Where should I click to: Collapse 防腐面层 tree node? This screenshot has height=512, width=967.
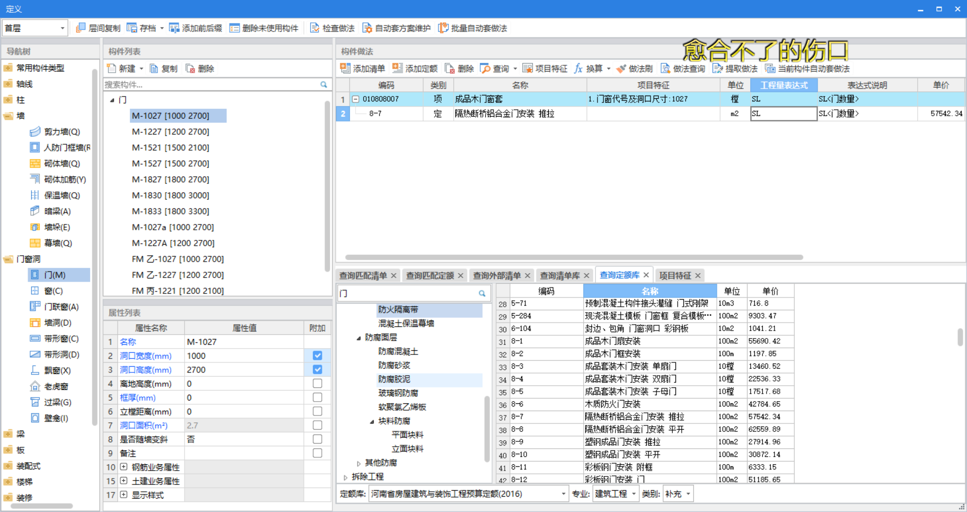[358, 338]
